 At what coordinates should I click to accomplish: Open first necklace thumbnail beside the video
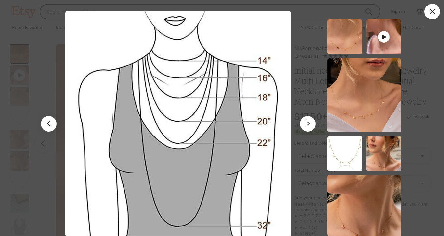pyautogui.click(x=345, y=37)
